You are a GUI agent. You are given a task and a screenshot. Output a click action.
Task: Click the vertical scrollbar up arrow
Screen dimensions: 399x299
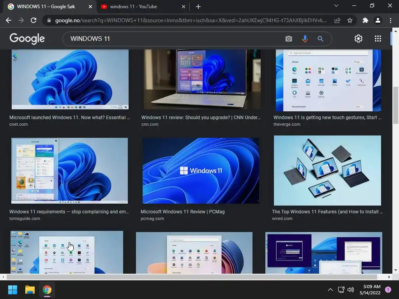pos(395,31)
